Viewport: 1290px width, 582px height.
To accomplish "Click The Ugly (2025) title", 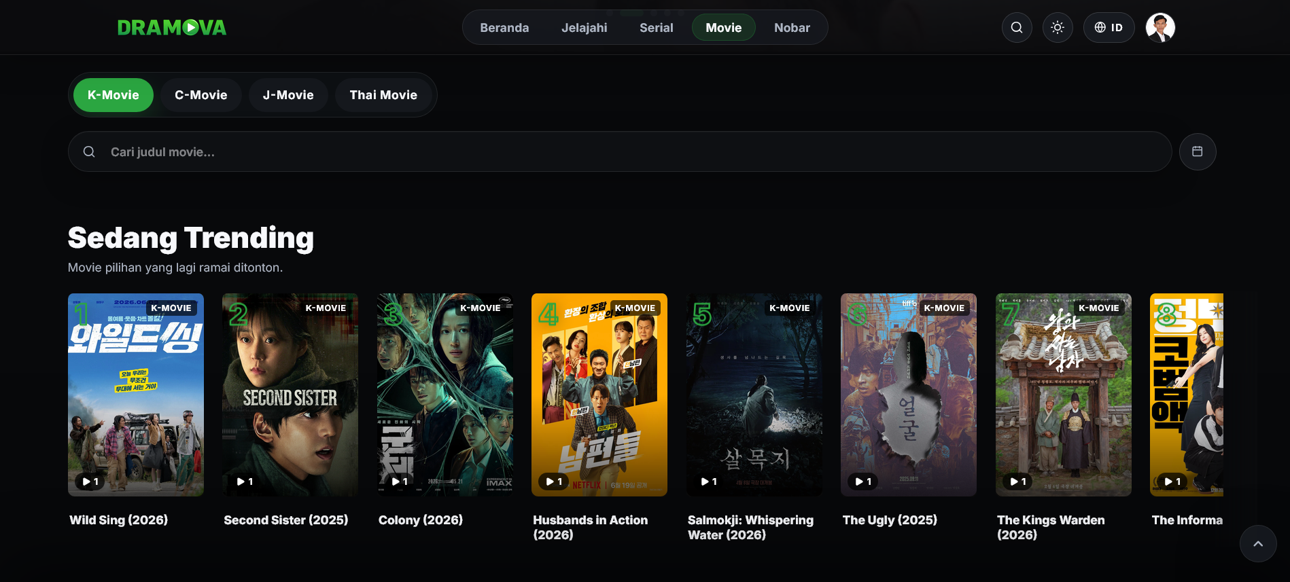I will pos(890,520).
